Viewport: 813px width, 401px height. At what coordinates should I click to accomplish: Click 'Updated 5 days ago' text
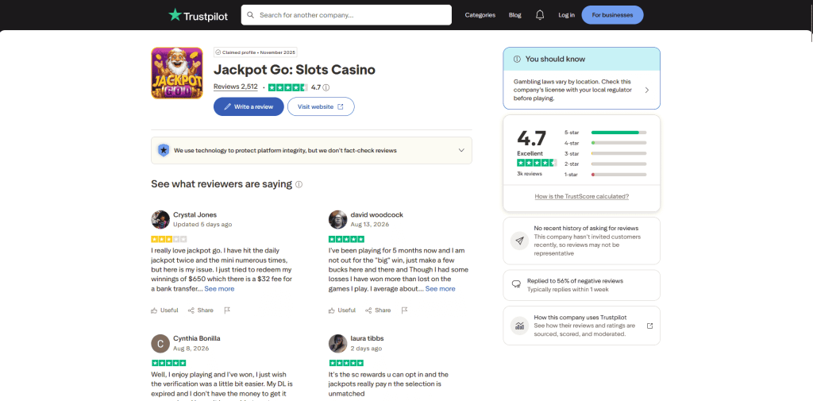tap(202, 225)
